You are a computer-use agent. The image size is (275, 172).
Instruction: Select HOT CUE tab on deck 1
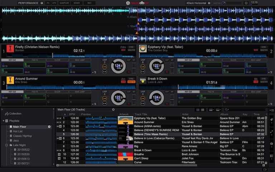[x=12, y=60]
